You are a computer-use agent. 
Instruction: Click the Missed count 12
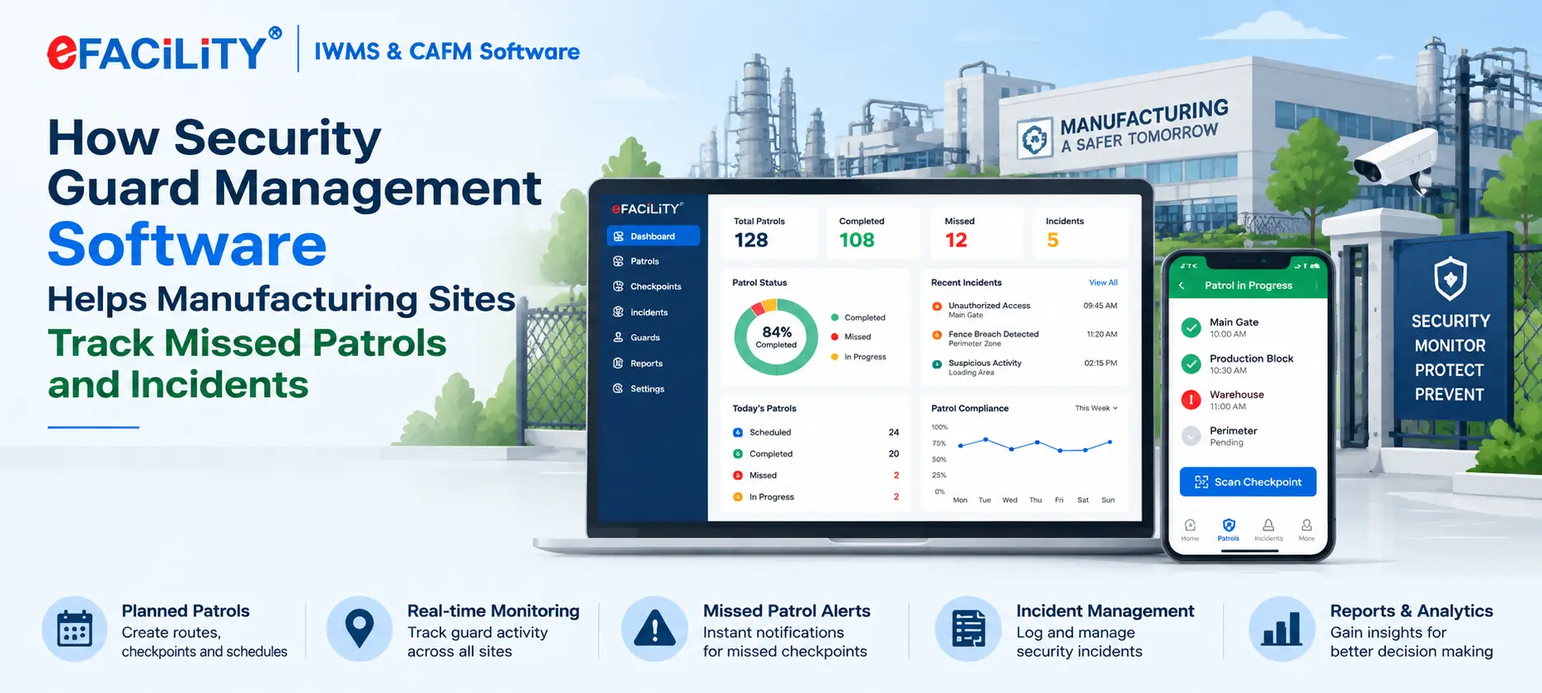coord(957,241)
